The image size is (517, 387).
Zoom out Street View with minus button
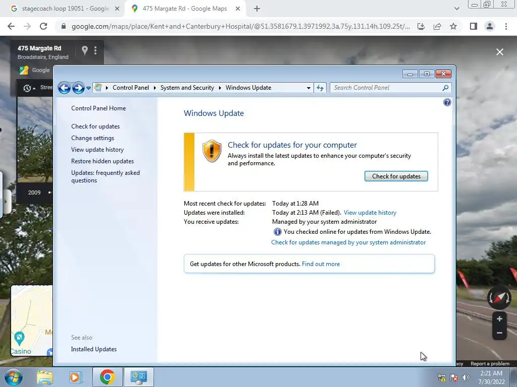pyautogui.click(x=499, y=333)
